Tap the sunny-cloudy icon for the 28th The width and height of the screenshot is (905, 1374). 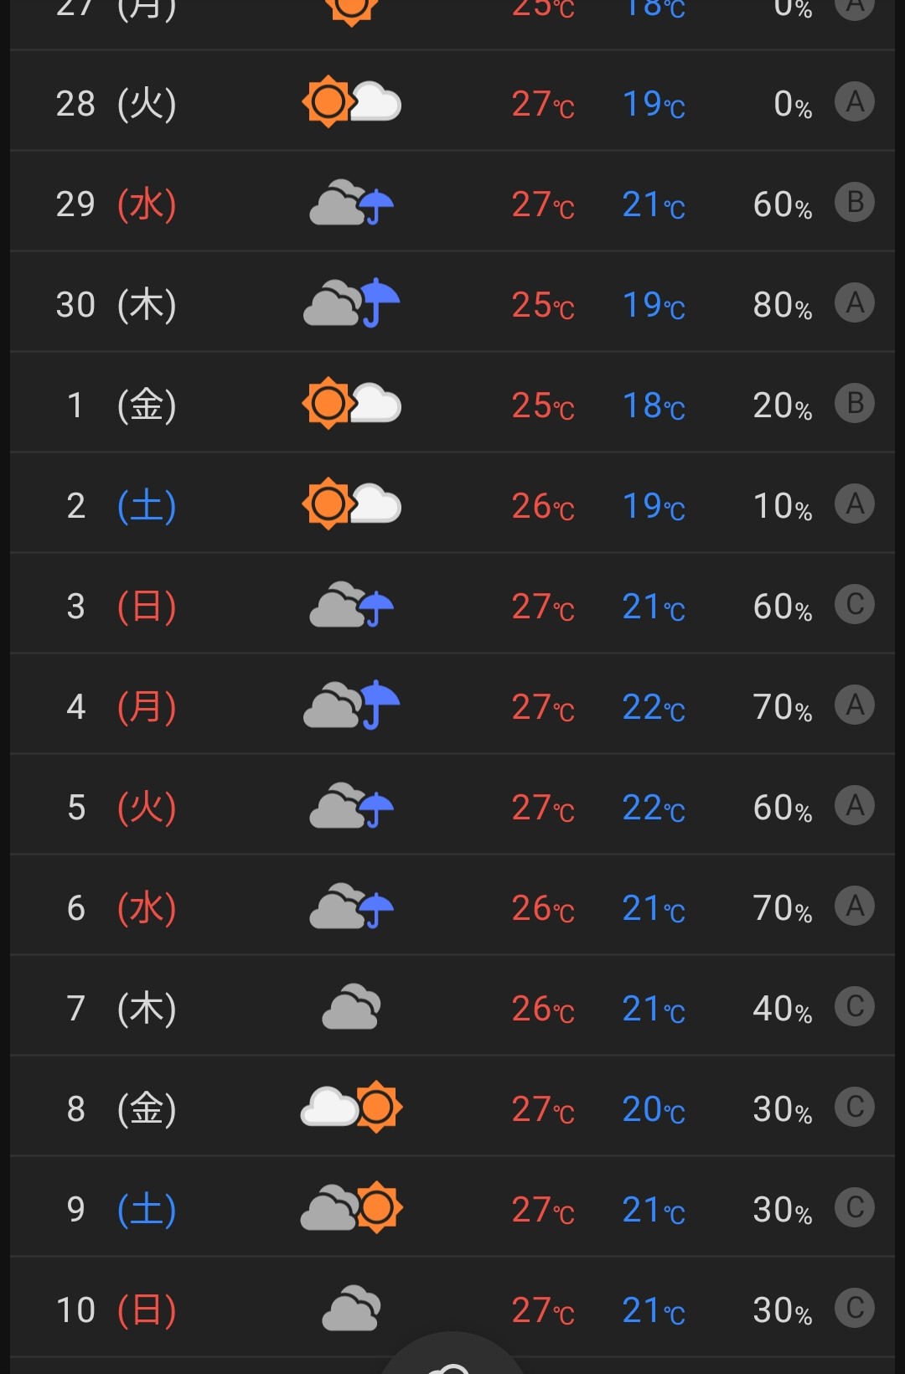351,102
